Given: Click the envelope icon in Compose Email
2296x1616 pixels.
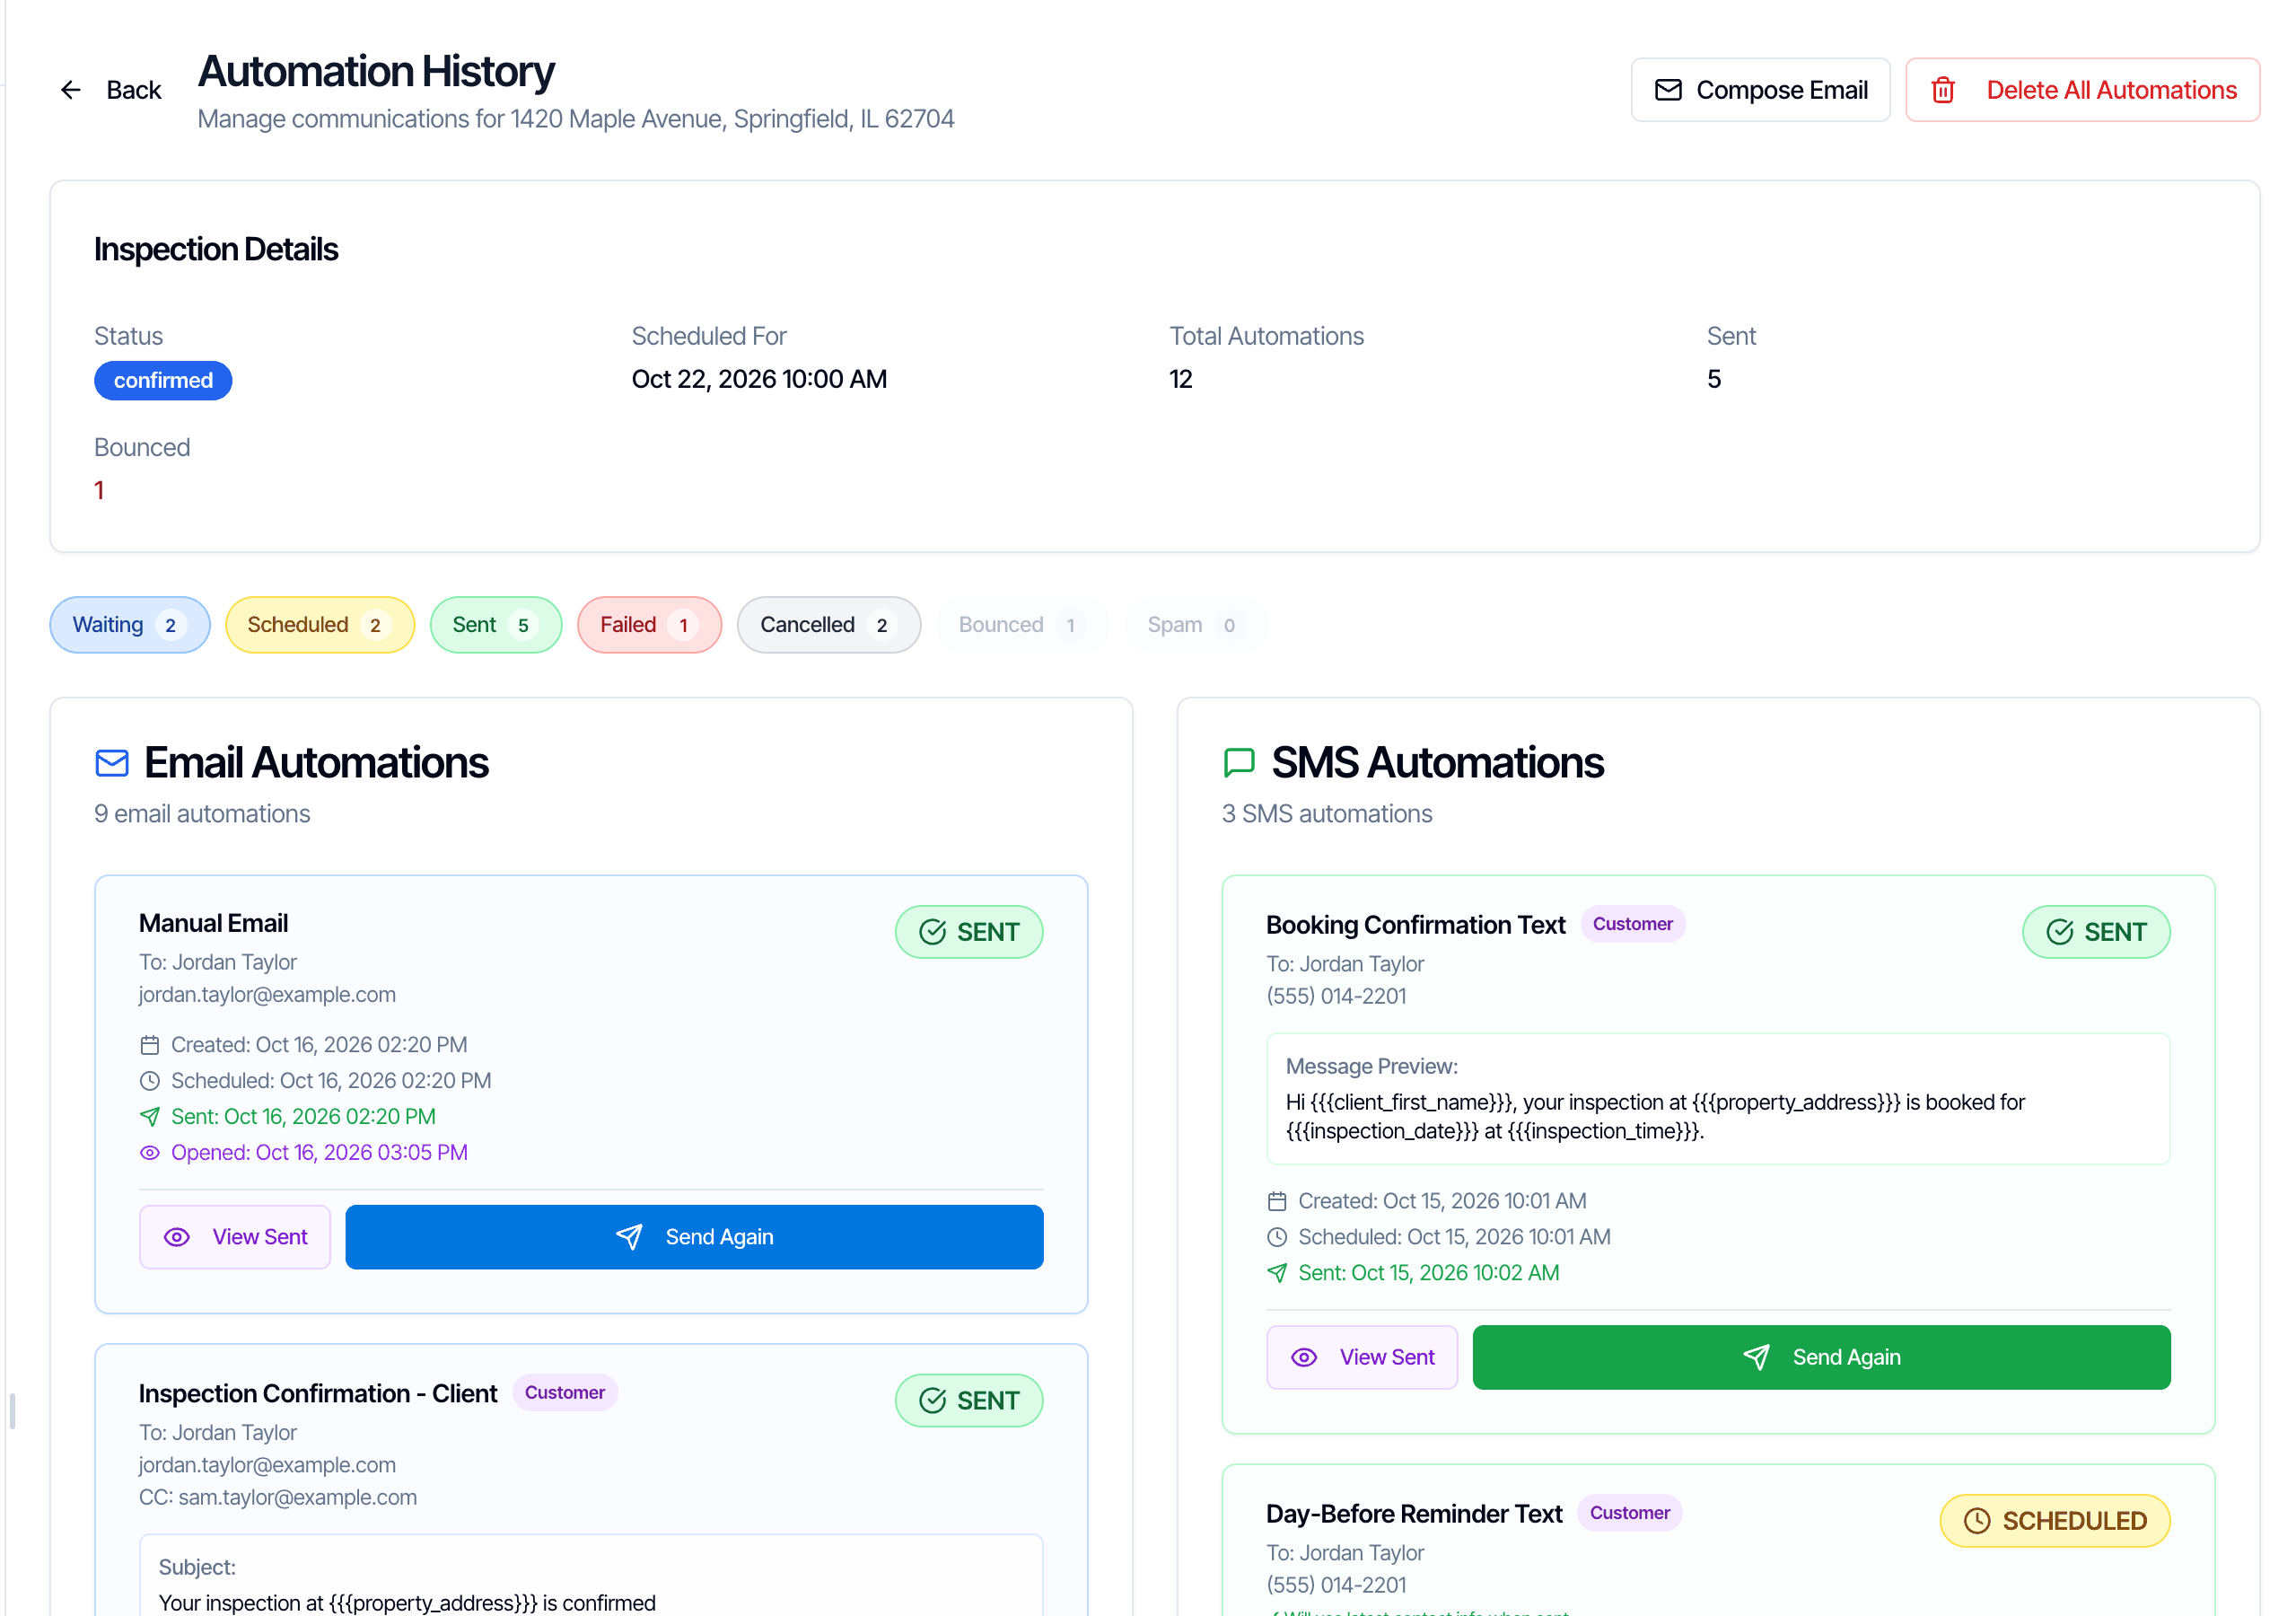Looking at the screenshot, I should 1668,90.
